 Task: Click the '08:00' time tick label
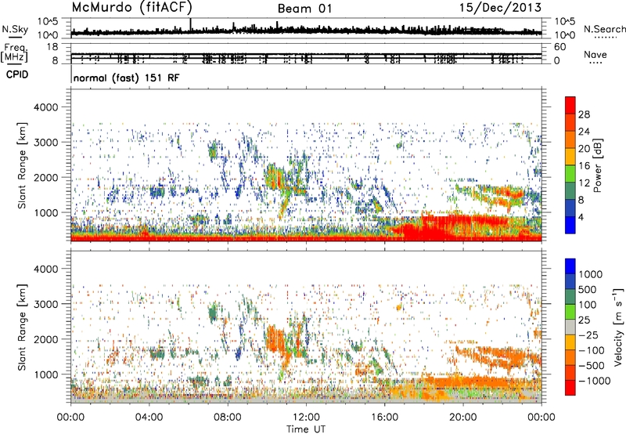coord(228,418)
